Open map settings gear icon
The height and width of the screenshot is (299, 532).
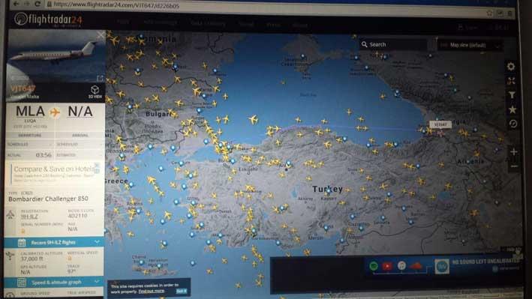click(x=511, y=67)
